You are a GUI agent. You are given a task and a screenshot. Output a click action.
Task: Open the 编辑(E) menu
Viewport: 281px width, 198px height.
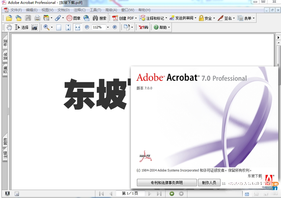click(x=32, y=10)
